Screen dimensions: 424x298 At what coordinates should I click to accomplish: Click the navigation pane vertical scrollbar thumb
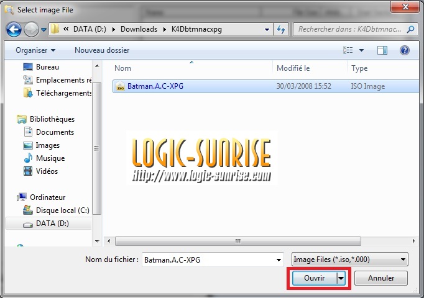97,148
